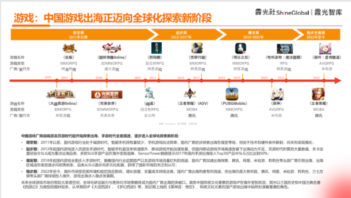Screen dimensions: 351x198
Task: Click the 《王者荣耀》(AOV) name label
Action: (x=192, y=103)
